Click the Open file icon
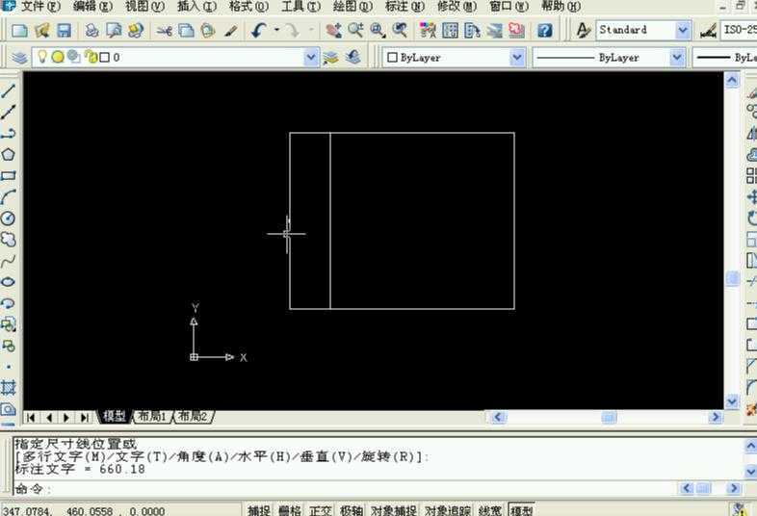 coord(42,31)
